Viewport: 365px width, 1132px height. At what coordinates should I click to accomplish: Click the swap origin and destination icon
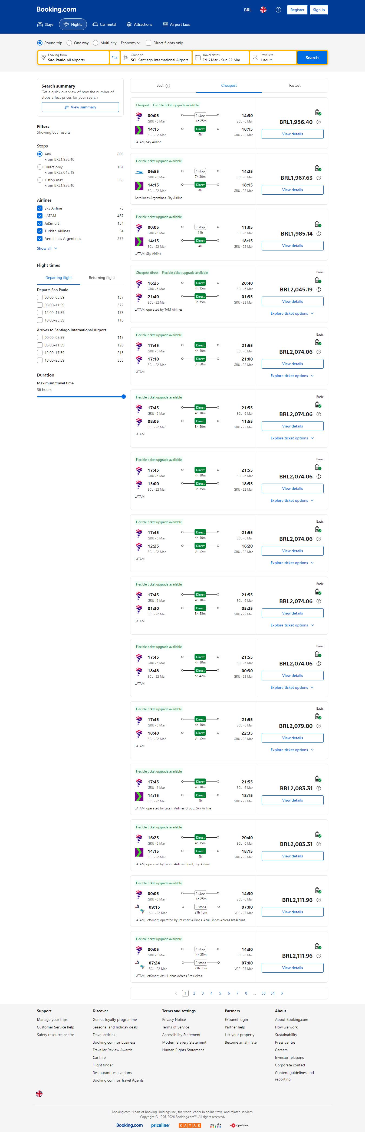[x=114, y=57]
